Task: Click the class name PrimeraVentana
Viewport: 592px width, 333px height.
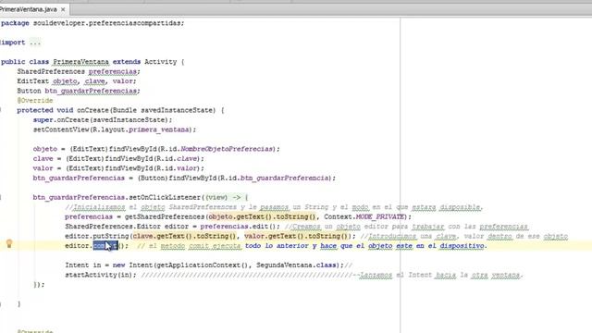Action: [x=80, y=62]
